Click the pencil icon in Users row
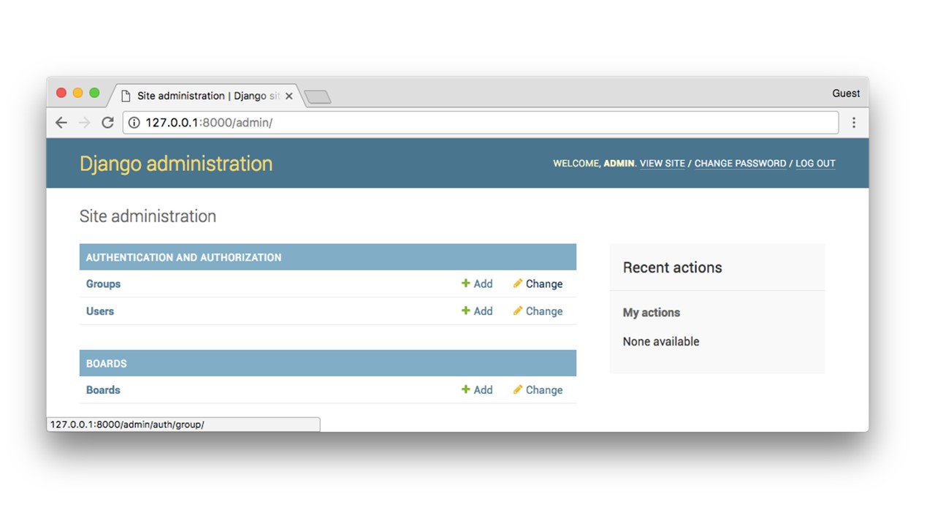Image resolution: width=935 pixels, height=526 pixels. tap(518, 310)
